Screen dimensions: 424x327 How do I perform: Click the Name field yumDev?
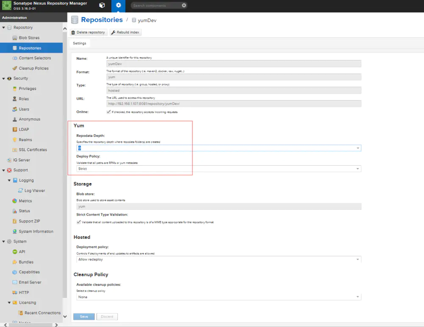pyautogui.click(x=234, y=64)
